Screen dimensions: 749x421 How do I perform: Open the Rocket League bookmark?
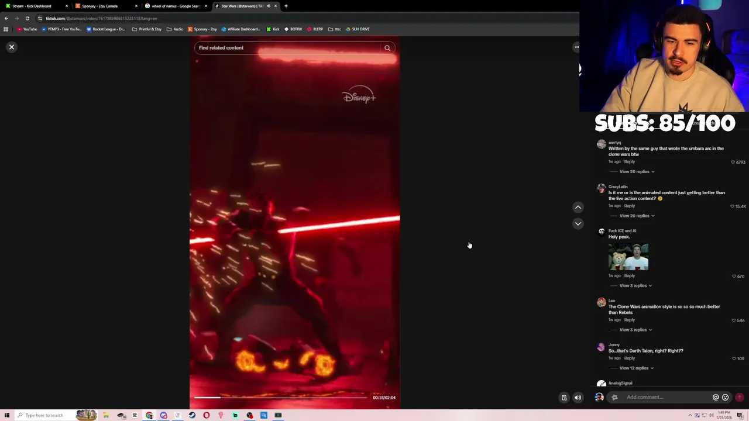pyautogui.click(x=106, y=29)
